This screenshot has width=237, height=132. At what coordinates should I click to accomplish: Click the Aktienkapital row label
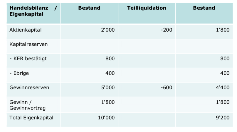pos(26,30)
